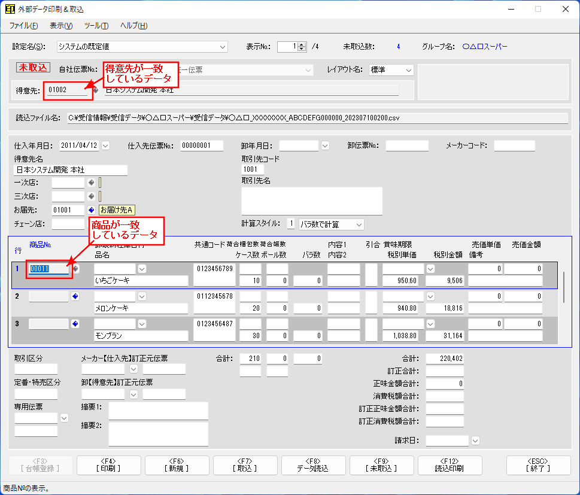580x495 pixels.
Task: Click lookup diamond icon in row 1 商品No
Action: (76, 269)
